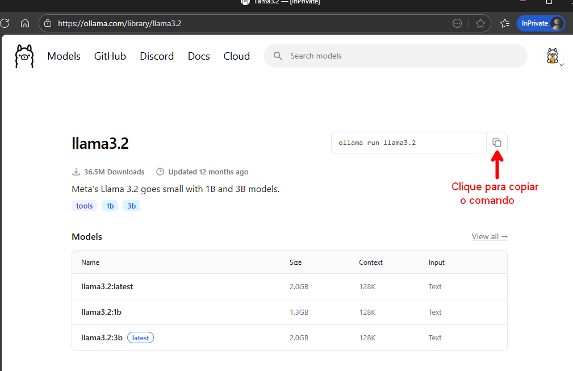Open the user avatar account dropdown
Image resolution: width=573 pixels, height=371 pixels.
coord(553,56)
